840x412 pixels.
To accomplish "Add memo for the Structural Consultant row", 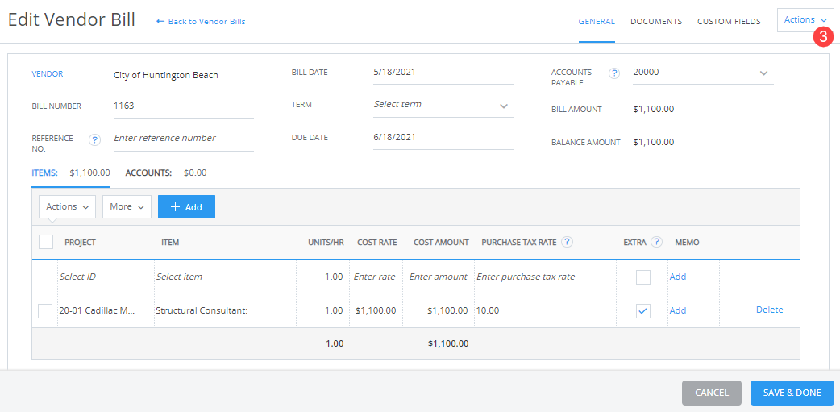I will (x=678, y=310).
